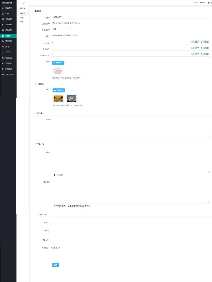Screen dimensions: 212x282
Task: Click the 选择图片 upload button under 校园风光
Action: (x=58, y=90)
